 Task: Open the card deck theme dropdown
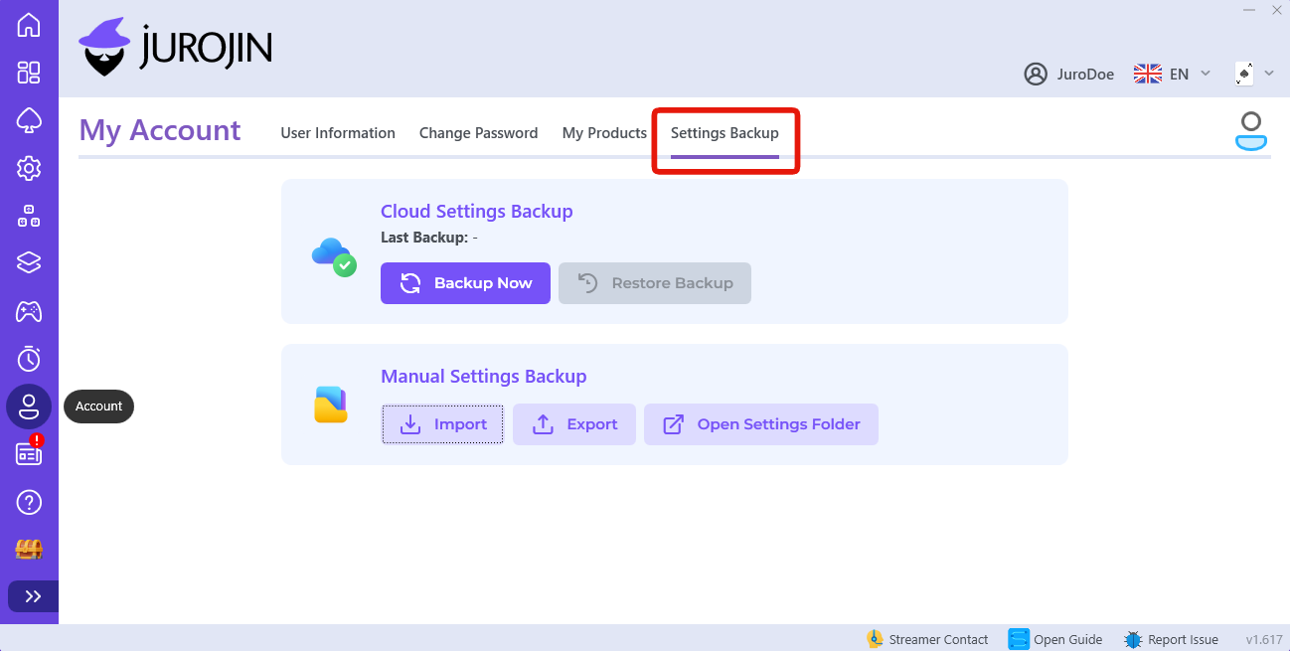click(1253, 74)
